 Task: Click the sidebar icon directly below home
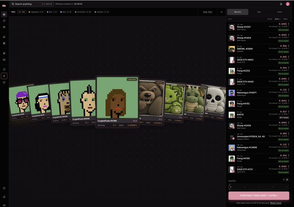point(4,21)
